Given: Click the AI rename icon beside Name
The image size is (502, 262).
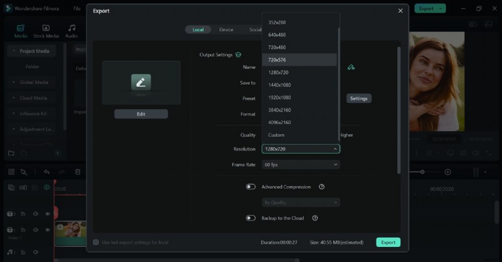Looking at the screenshot, I should [351, 67].
